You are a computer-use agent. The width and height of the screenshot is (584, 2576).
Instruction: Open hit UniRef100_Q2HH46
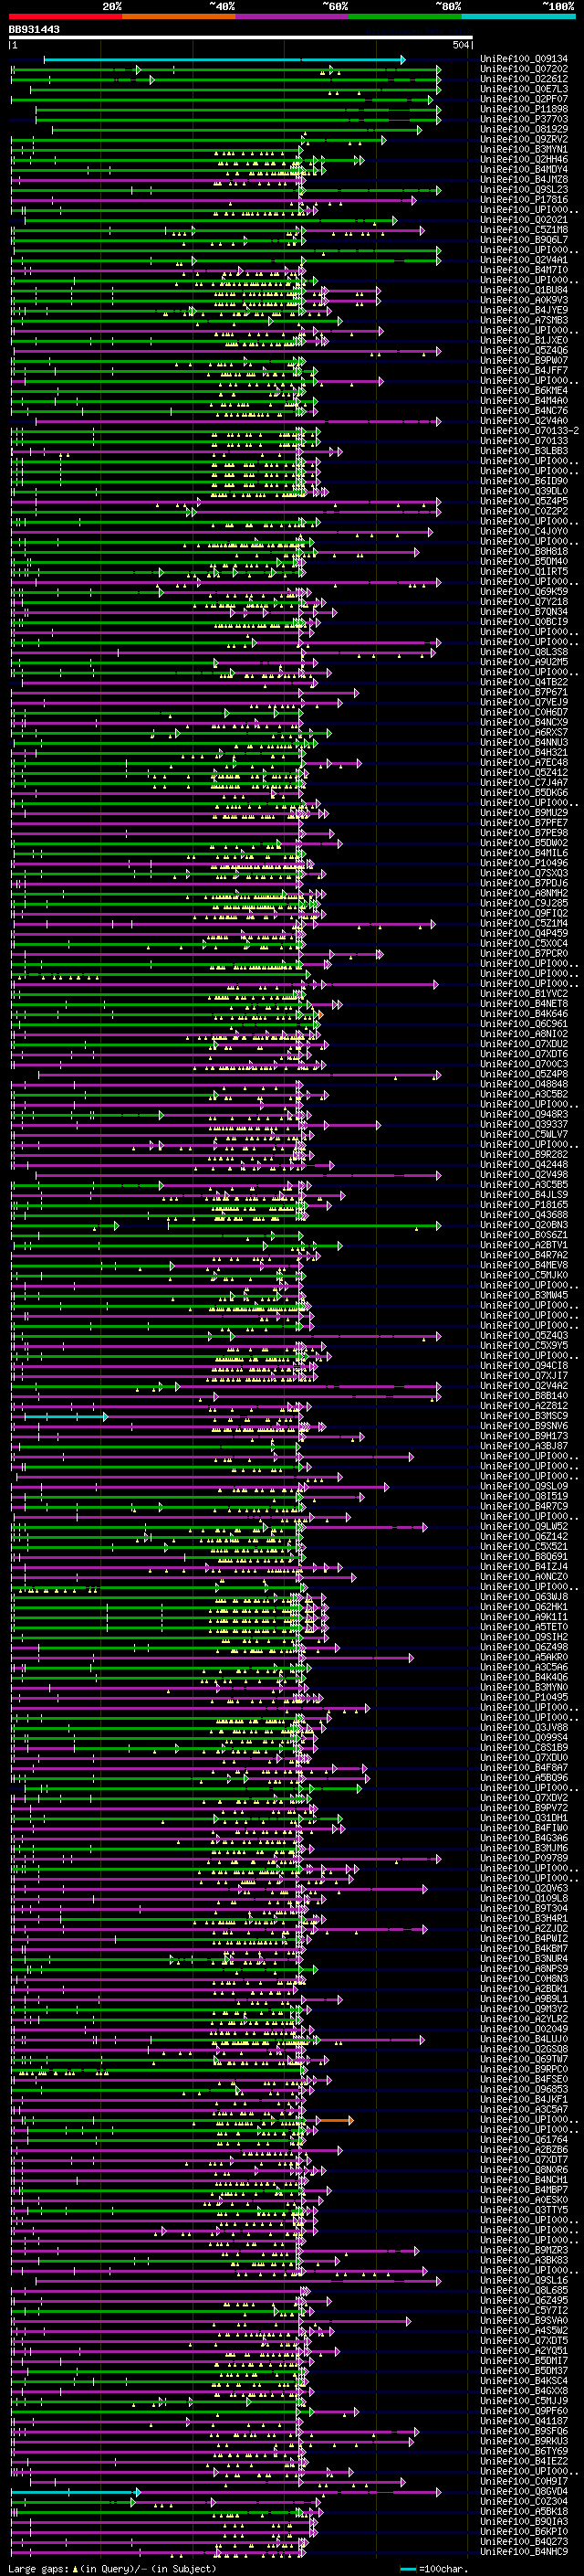(x=523, y=159)
